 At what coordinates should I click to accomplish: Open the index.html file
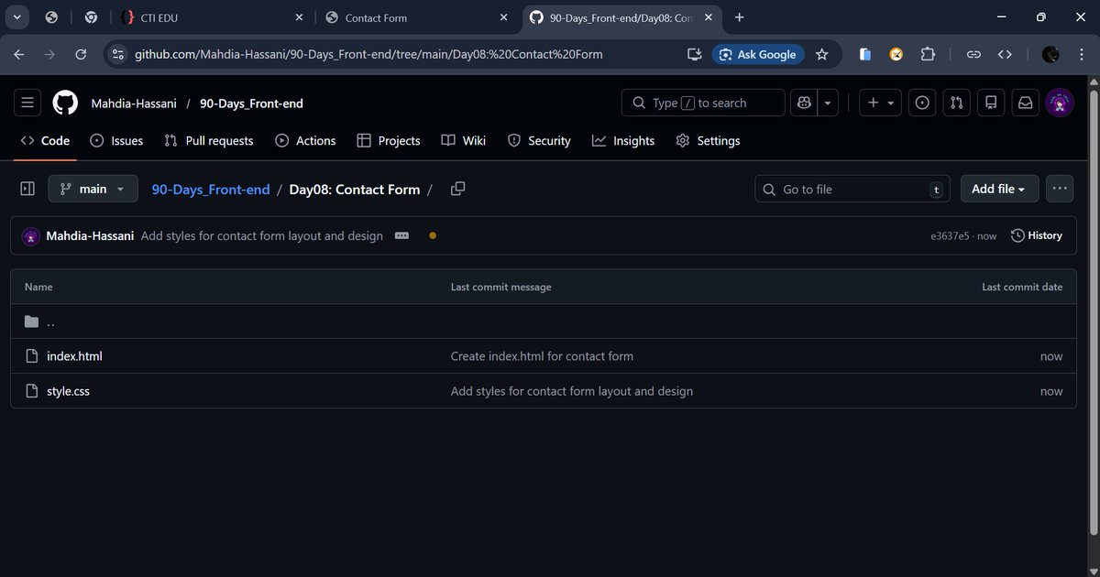click(x=74, y=356)
